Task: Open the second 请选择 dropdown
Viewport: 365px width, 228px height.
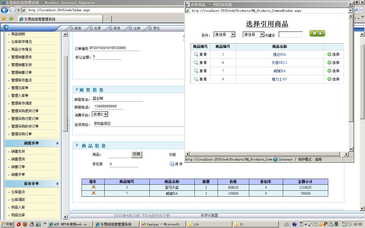Action: point(261,34)
